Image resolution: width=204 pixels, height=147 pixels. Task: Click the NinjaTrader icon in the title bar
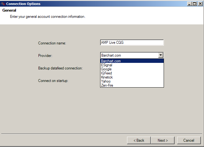[x=3, y=4]
